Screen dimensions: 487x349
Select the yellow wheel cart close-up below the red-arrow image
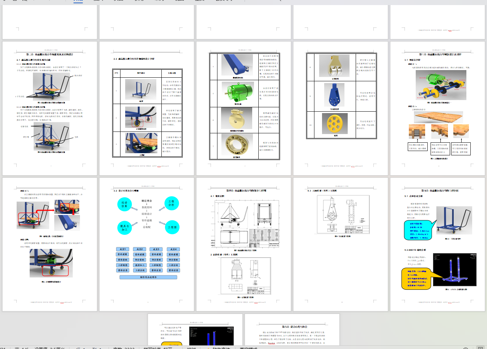click(x=51, y=263)
